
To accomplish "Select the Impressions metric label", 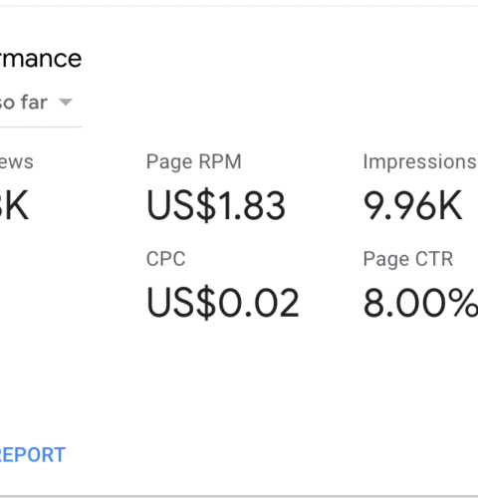I will (x=420, y=162).
